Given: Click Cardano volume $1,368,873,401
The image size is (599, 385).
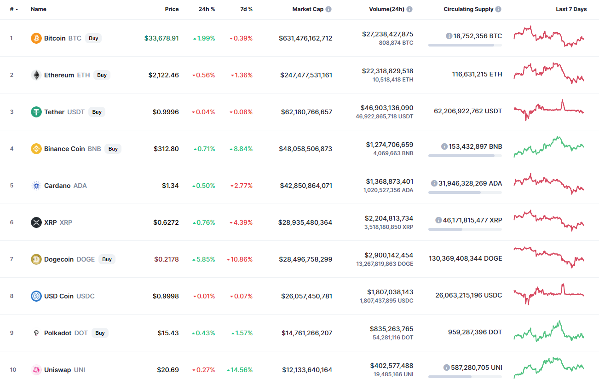Looking at the screenshot, I should [390, 181].
